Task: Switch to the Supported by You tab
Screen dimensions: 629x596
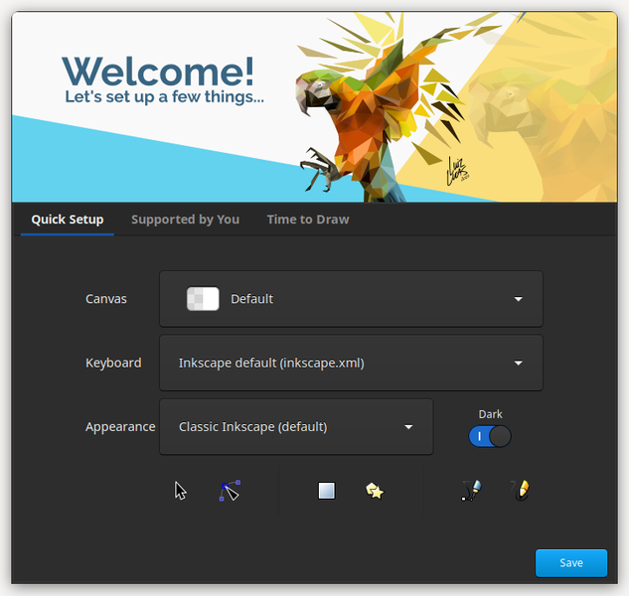Action: click(x=185, y=220)
